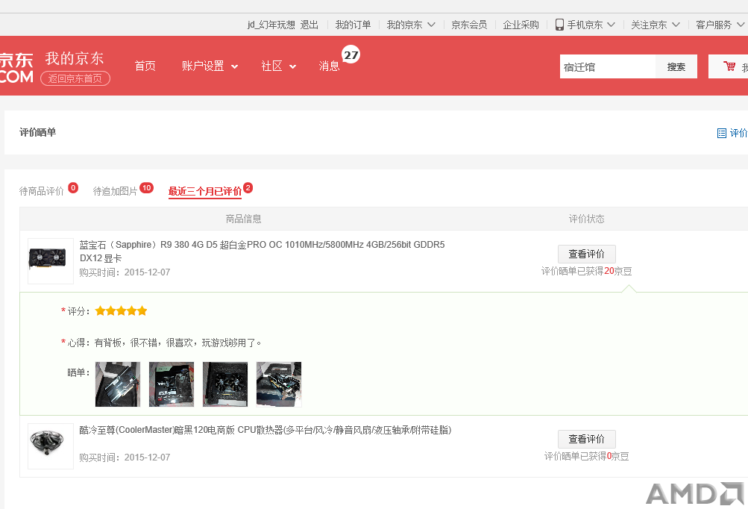Click 评价晒单已获得0京豆 text
The image size is (748, 509).
click(x=587, y=457)
